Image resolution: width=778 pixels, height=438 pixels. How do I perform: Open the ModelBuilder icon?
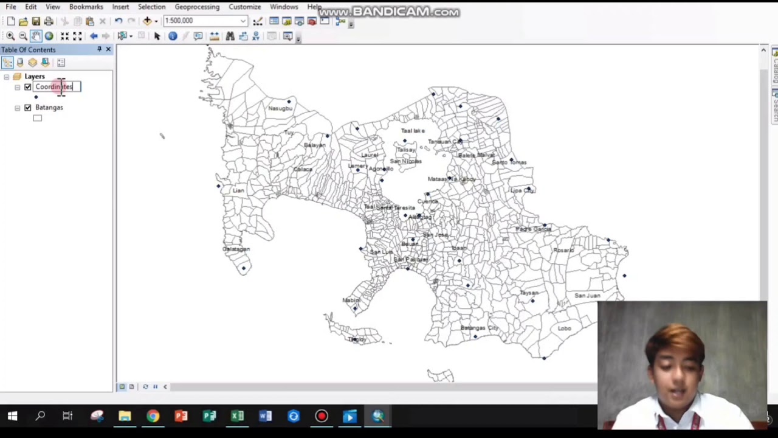340,21
